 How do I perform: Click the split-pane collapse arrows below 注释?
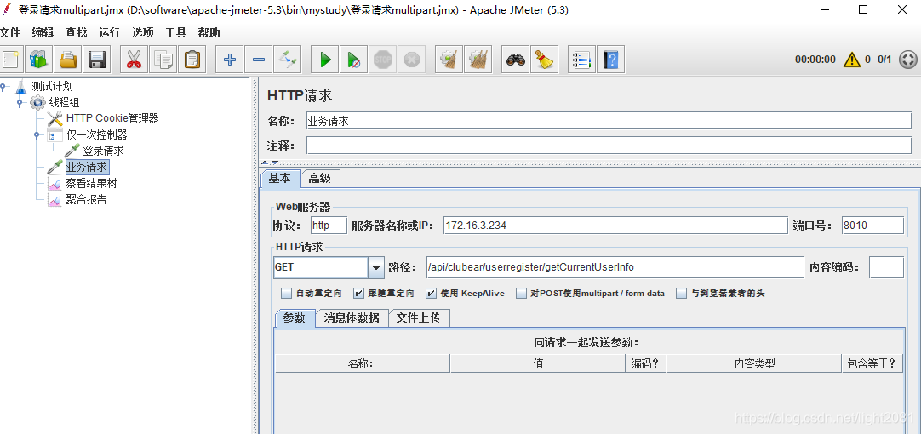click(x=270, y=163)
